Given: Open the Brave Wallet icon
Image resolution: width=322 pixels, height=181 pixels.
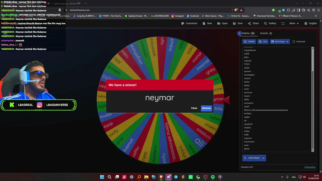Looking at the screenshot, I should click(x=304, y=10).
